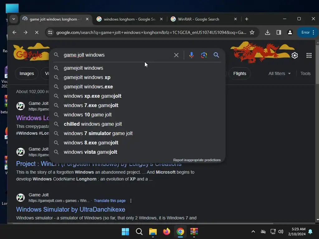Open WinRAR icon in taskbar
The image size is (319, 239).
point(194,232)
